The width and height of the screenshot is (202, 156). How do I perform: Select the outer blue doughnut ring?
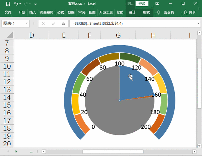120,49
